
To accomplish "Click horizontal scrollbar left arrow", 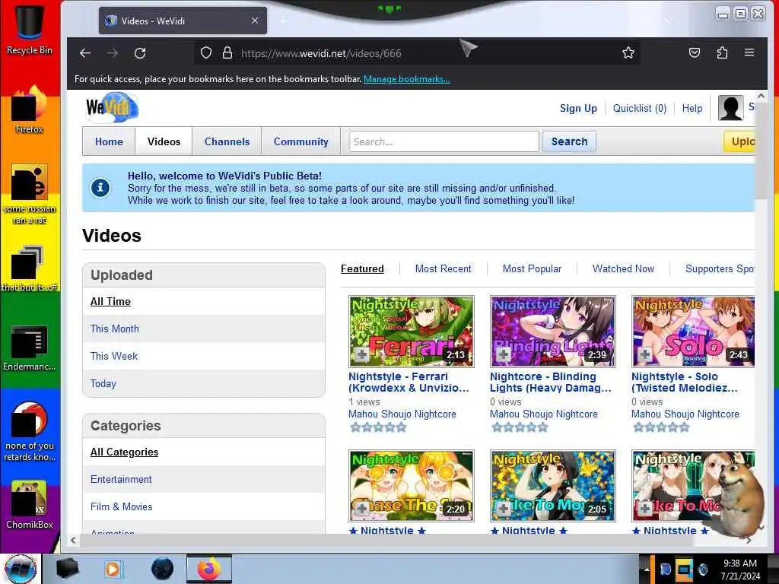I will 73,541.
